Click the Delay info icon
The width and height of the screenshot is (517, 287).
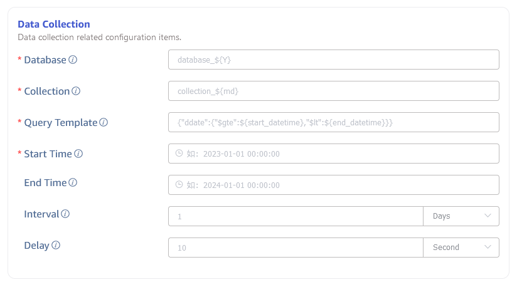(55, 246)
